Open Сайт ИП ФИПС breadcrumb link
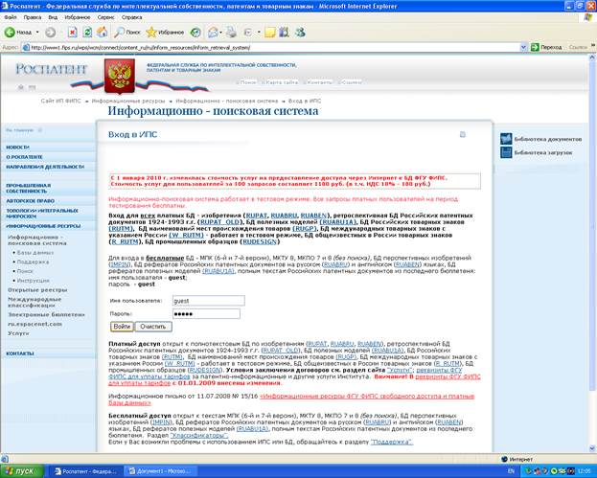 pos(61,101)
